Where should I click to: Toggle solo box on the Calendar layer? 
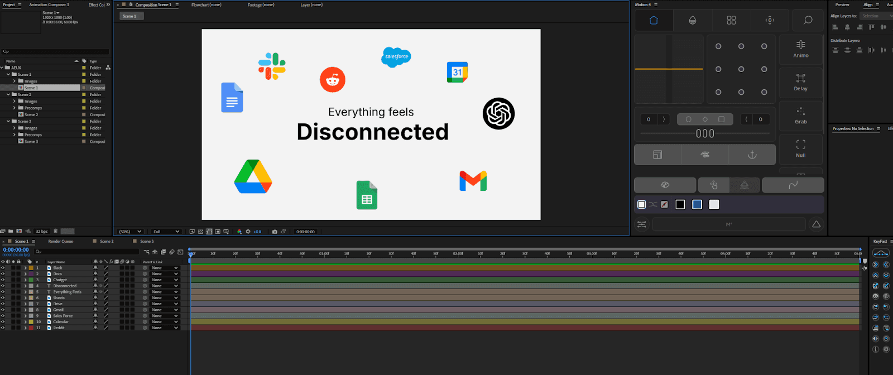point(13,321)
